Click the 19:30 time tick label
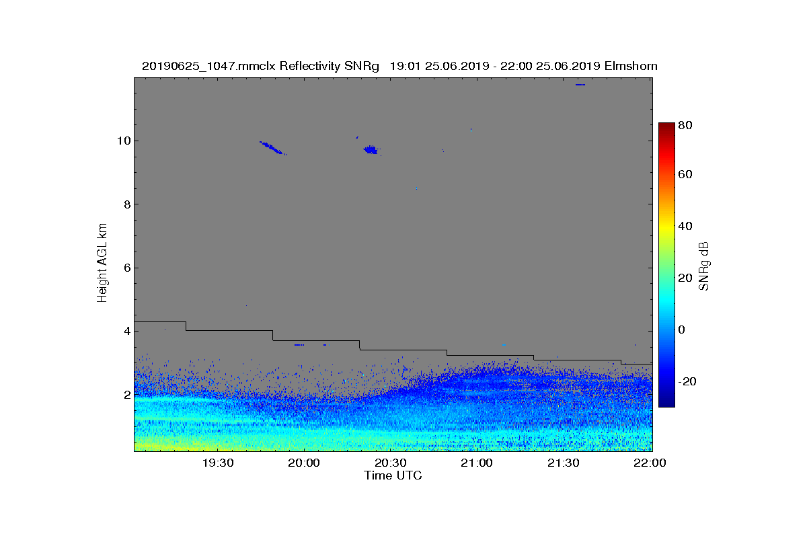Image resolution: width=807 pixels, height=538 pixels. coord(217,463)
